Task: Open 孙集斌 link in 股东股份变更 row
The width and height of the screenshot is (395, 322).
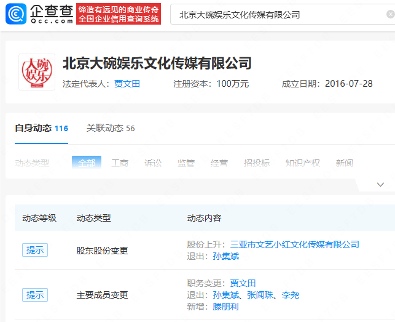Action: coord(226,256)
